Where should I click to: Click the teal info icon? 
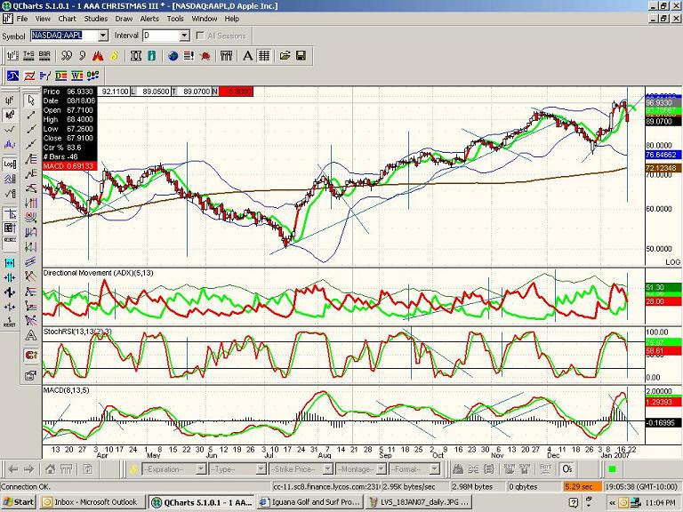click(151, 56)
